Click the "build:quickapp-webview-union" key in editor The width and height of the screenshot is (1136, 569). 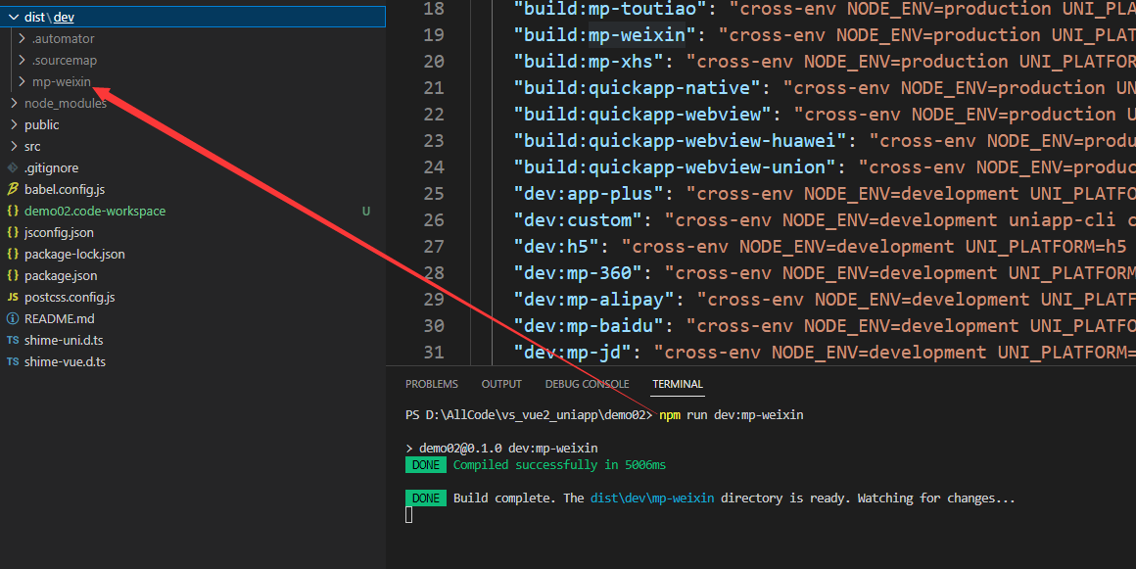tap(675, 167)
